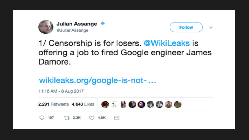Screen dimensions: 249x140
Task: Click the 11:16 AM - 8 Aug 2017 timestamp
Action: [61, 91]
